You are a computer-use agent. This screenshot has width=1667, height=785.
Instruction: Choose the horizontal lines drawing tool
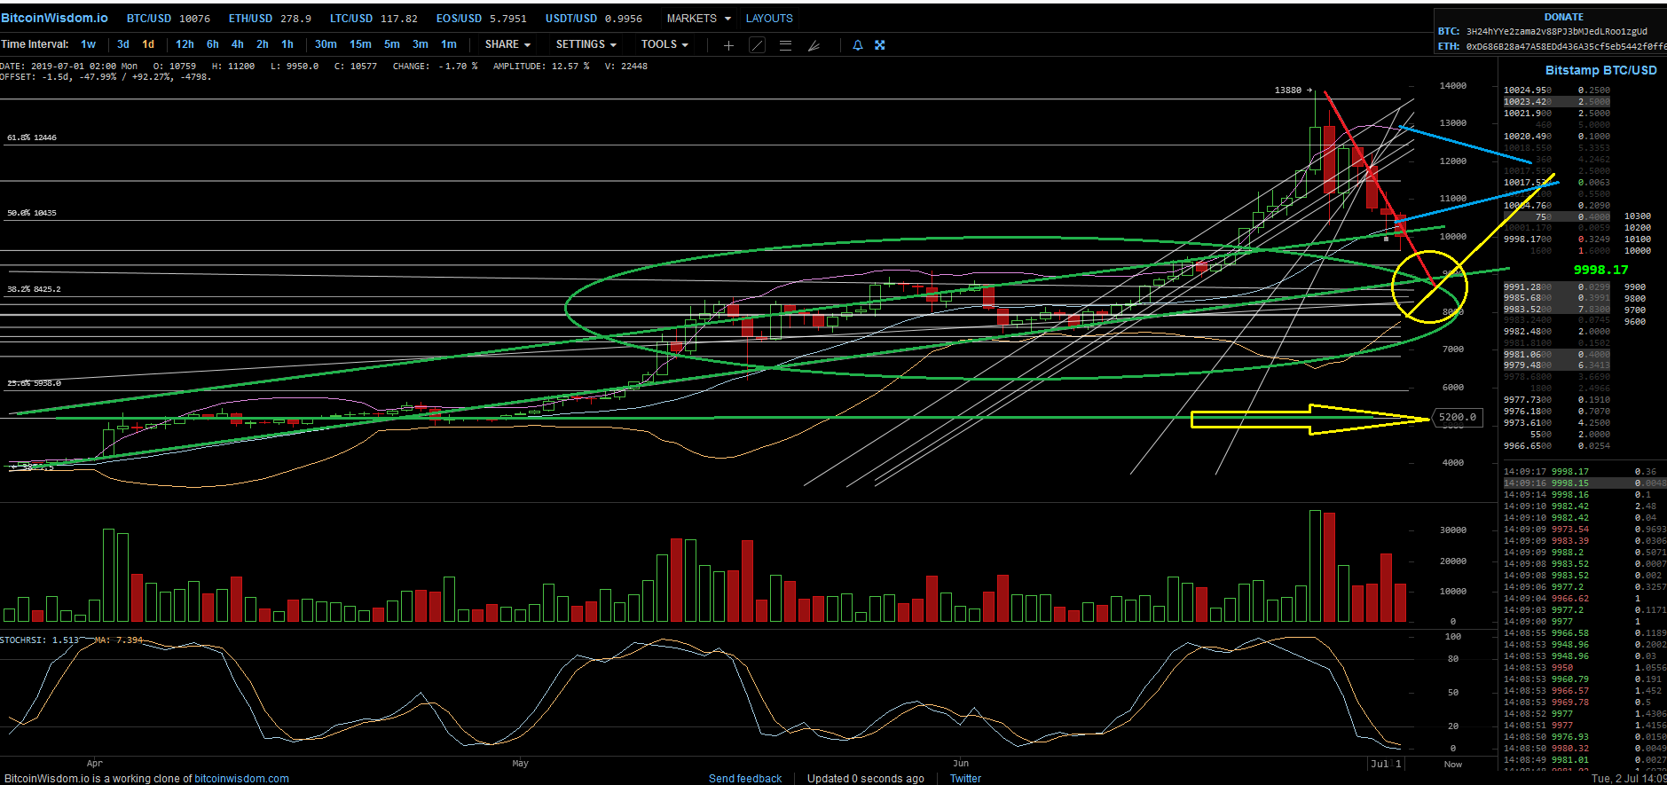785,45
